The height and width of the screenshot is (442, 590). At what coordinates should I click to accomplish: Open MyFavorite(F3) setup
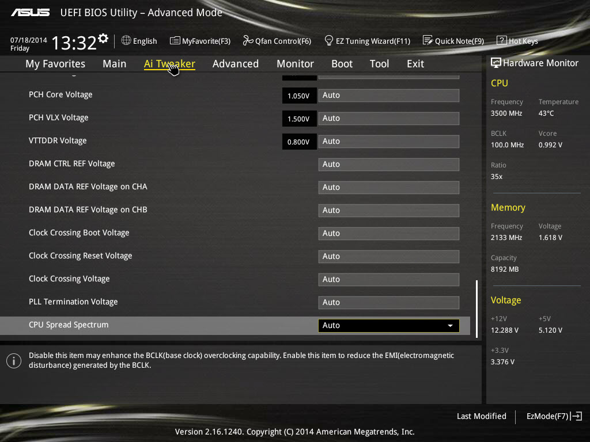206,41
